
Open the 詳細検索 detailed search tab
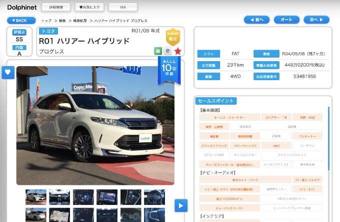pos(56,7)
